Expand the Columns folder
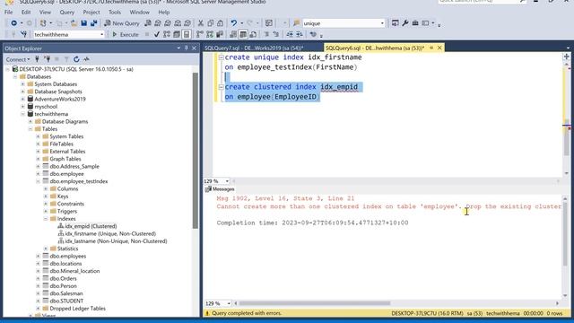 (x=46, y=188)
